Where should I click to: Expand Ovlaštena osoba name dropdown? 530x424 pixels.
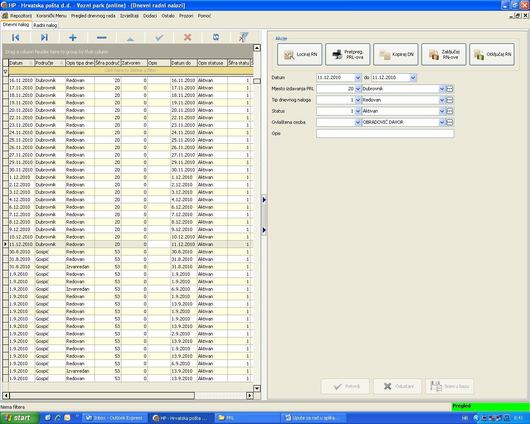442,122
